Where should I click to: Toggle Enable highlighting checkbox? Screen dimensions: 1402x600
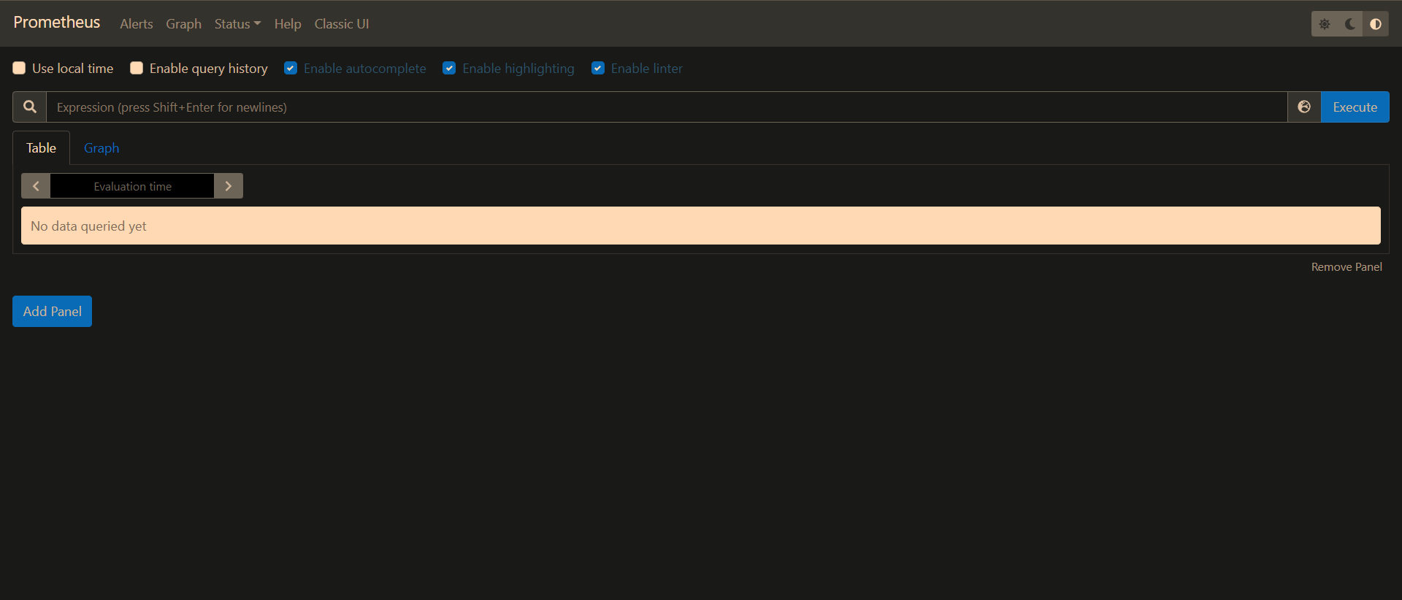(x=449, y=68)
